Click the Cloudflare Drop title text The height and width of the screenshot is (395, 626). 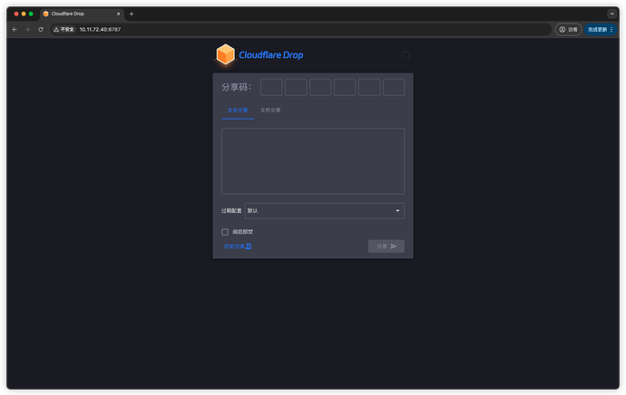[x=271, y=55]
